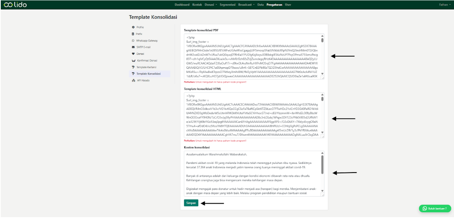
Task: Click the Donasi heart icon
Action: pyautogui.click(x=133, y=54)
